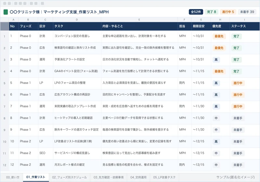Select column A header

[13, 19]
